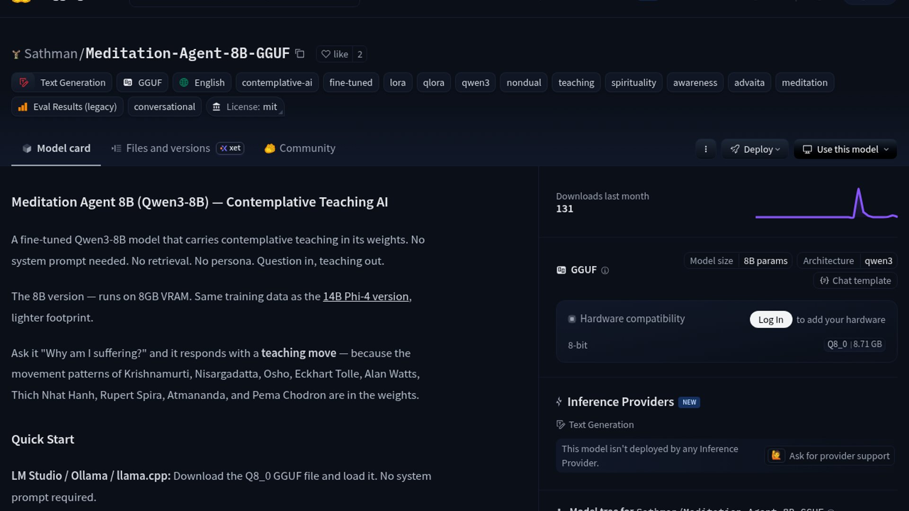Screen dimensions: 909x511
Task: Click the English language globe tag
Action: click(x=202, y=82)
